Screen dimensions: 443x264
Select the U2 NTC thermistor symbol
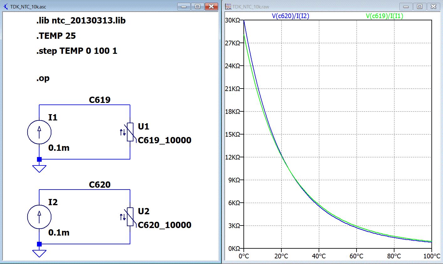coord(130,217)
